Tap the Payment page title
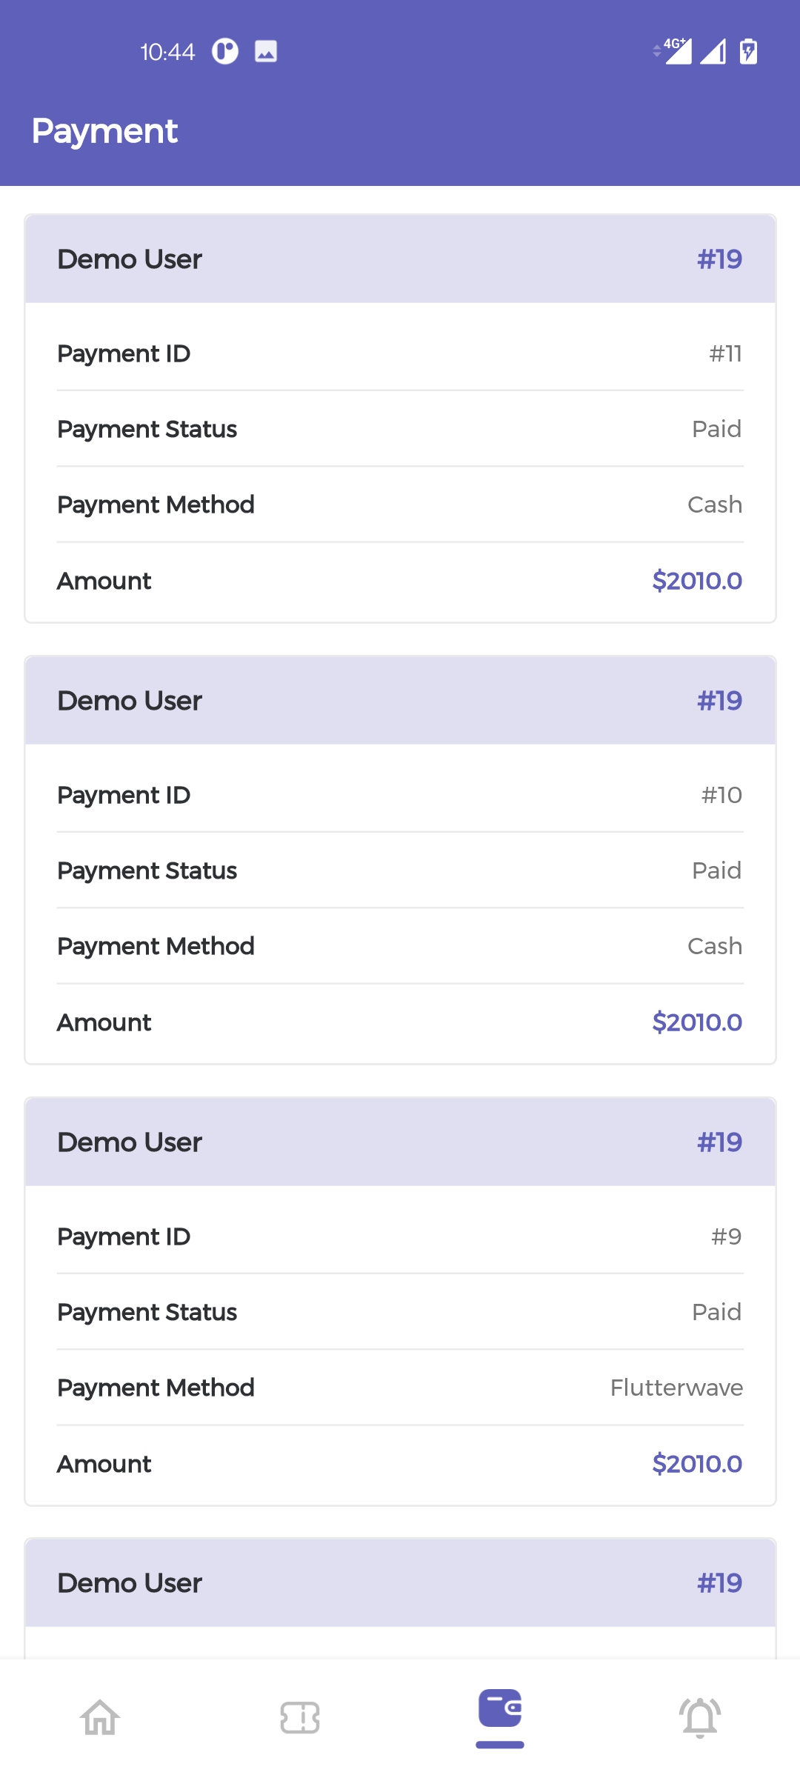This screenshot has width=800, height=1778. 104,131
